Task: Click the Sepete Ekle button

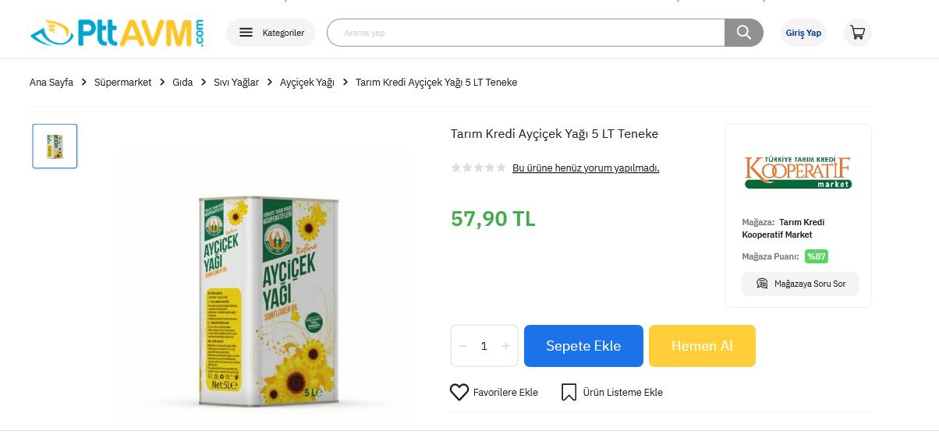Action: pos(583,346)
